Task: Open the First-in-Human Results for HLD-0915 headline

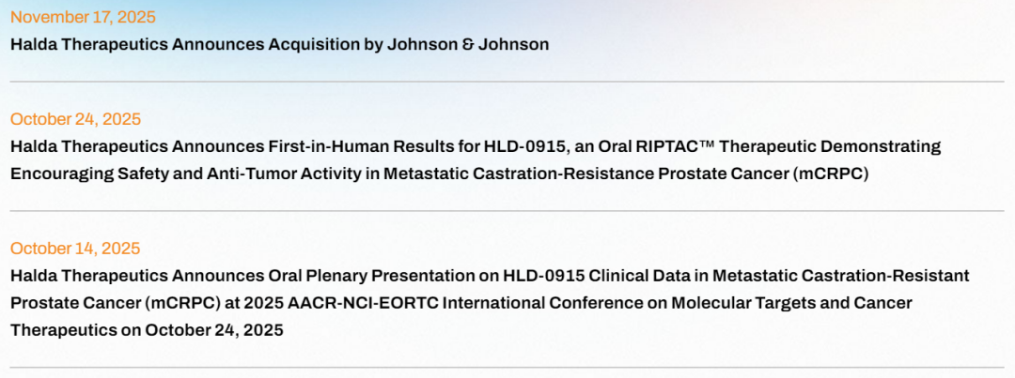Action: [475, 146]
